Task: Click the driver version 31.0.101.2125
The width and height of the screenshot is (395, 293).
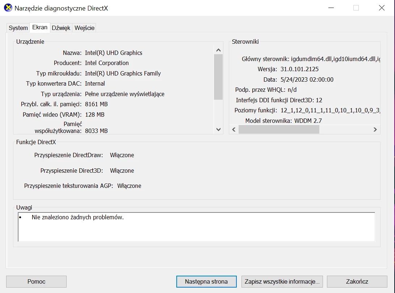Action: point(299,69)
